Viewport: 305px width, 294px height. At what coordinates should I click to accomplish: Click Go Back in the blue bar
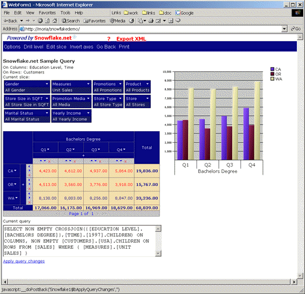106,47
